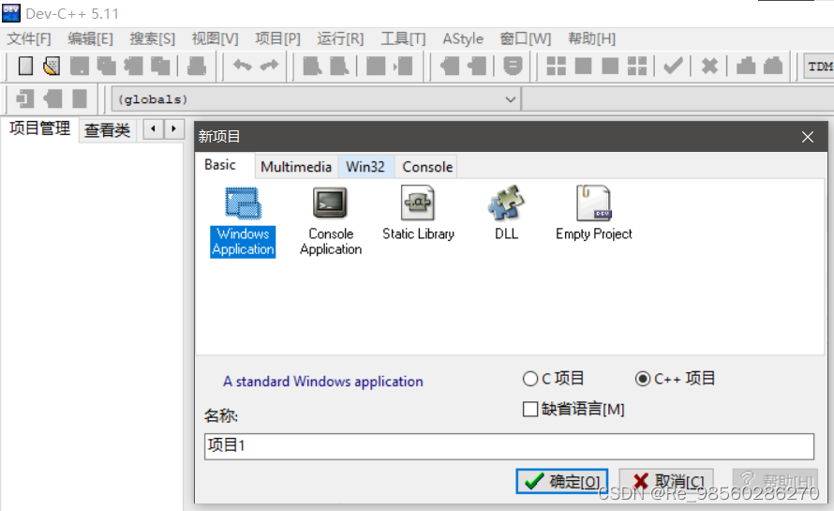
Task: Open the 编辑[E] menu
Action: click(90, 38)
